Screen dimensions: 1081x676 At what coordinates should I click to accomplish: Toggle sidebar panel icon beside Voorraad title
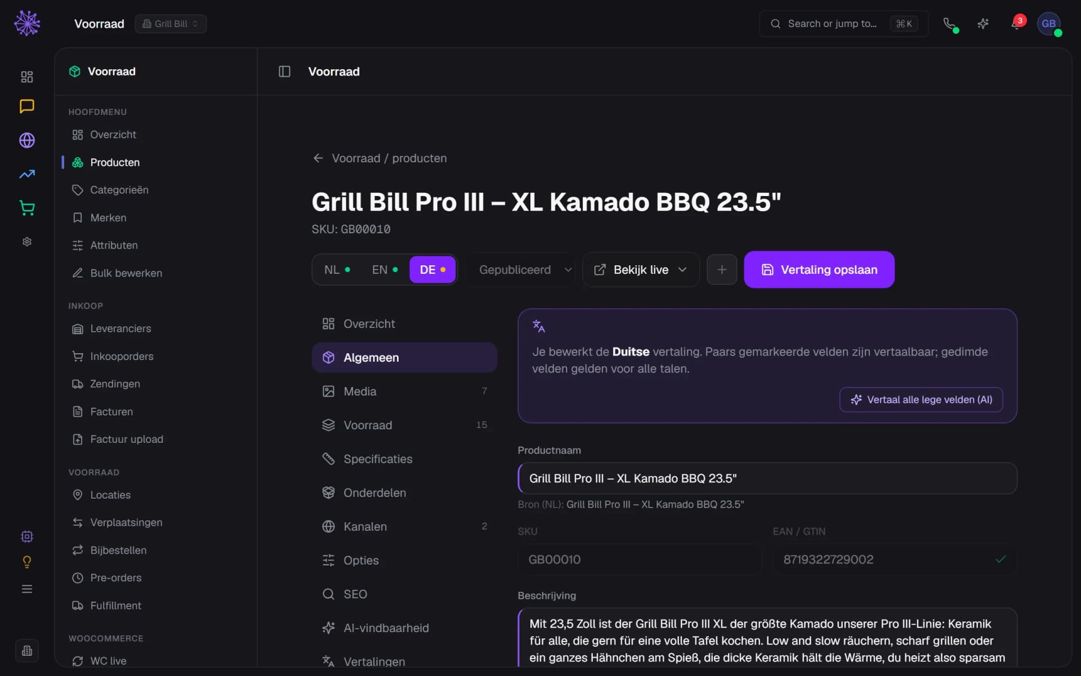(x=284, y=72)
